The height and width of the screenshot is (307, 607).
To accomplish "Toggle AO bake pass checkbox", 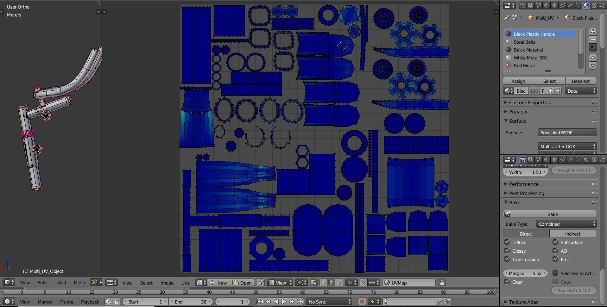I will point(555,251).
